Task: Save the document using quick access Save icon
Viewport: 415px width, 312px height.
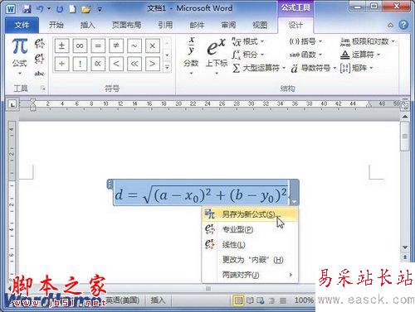Action: (x=27, y=9)
